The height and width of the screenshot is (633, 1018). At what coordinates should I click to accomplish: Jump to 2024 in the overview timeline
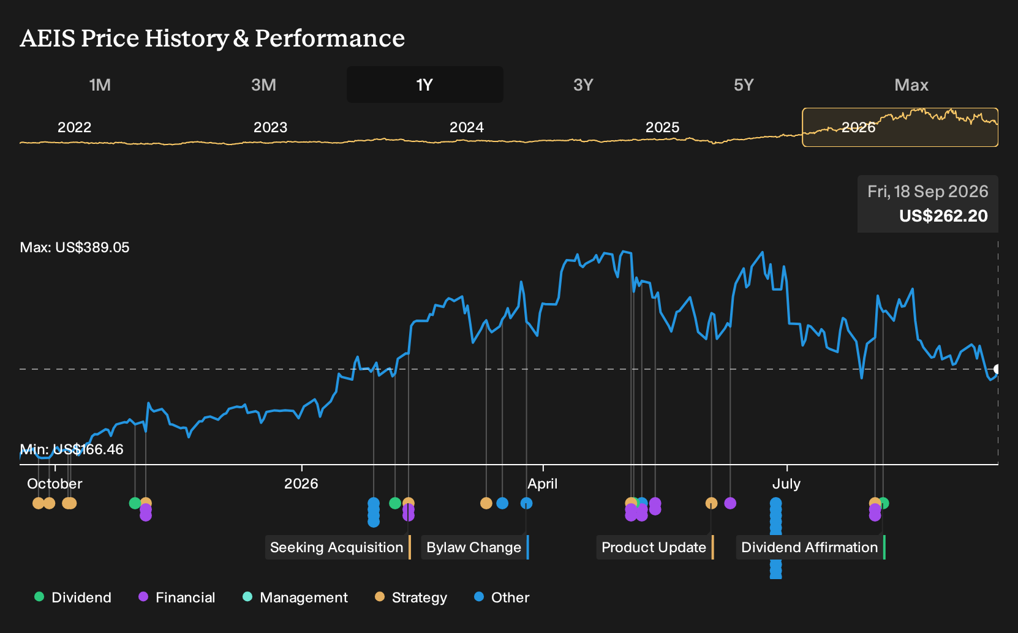pos(466,127)
